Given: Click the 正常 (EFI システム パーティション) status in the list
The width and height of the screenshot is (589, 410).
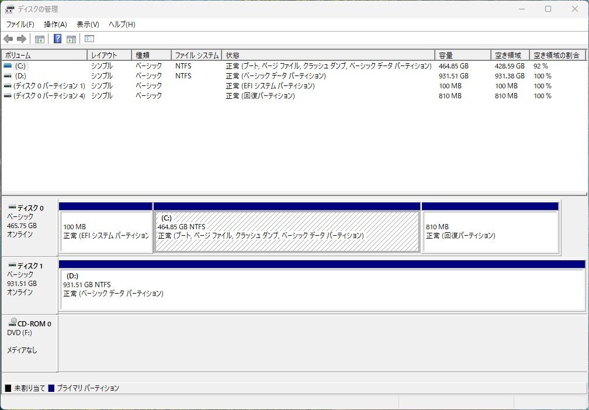Looking at the screenshot, I should tap(270, 86).
